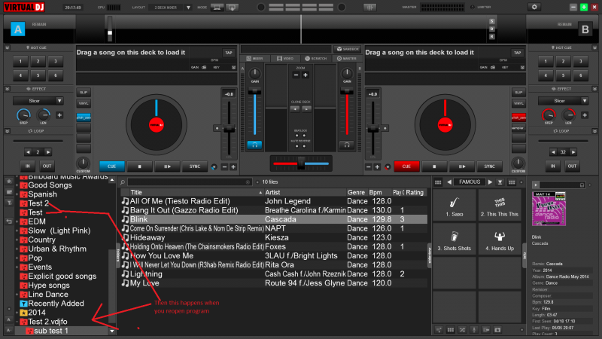Click the zoom minus button in mixer
602x339 pixels.
pyautogui.click(x=296, y=75)
